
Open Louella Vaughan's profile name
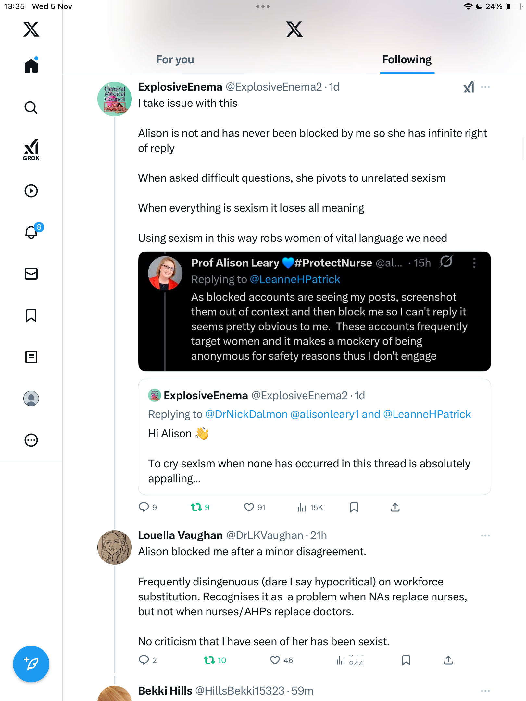point(180,535)
